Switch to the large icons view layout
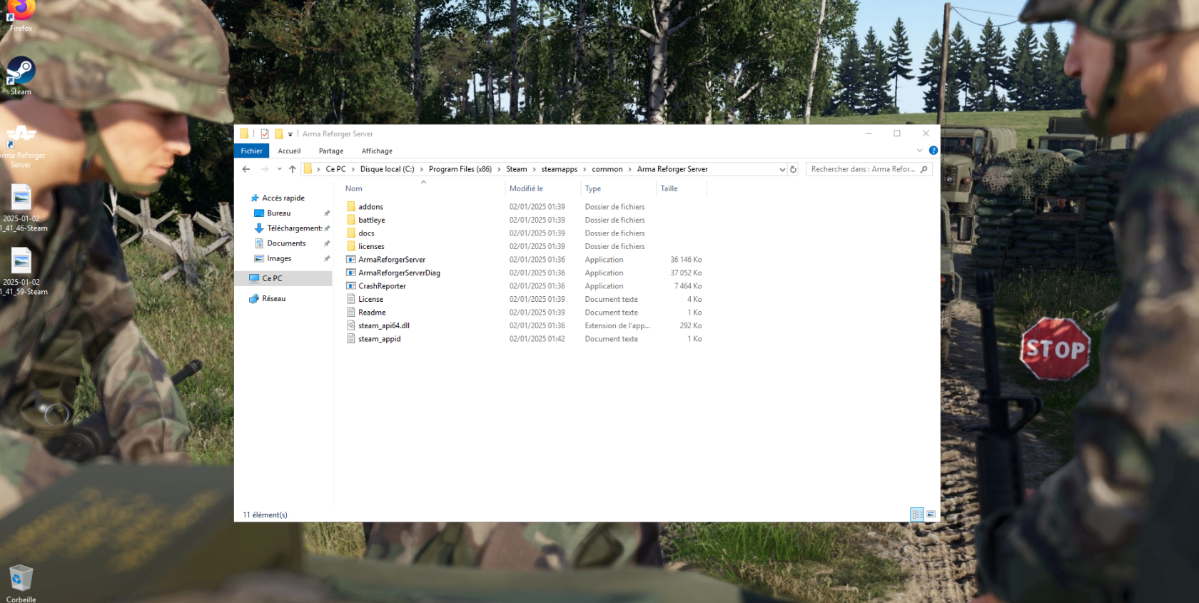 pyautogui.click(x=931, y=515)
